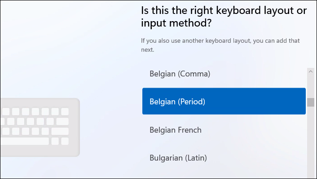317x179 pixels.
Task: Click the top-right key of the keyboard illustration
Action: (x=65, y=112)
